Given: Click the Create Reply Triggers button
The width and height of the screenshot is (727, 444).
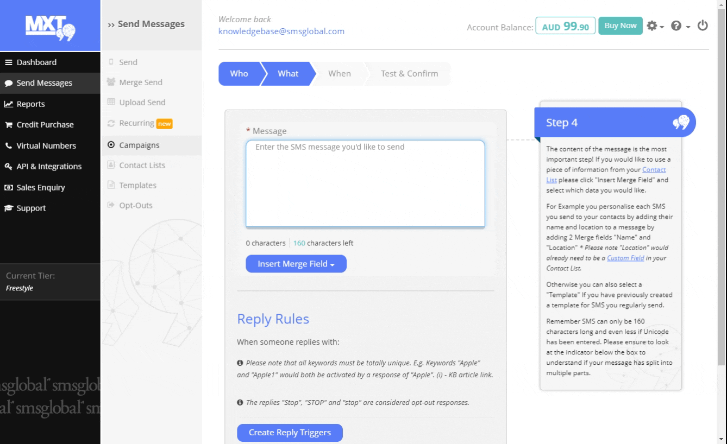Looking at the screenshot, I should [x=290, y=433].
